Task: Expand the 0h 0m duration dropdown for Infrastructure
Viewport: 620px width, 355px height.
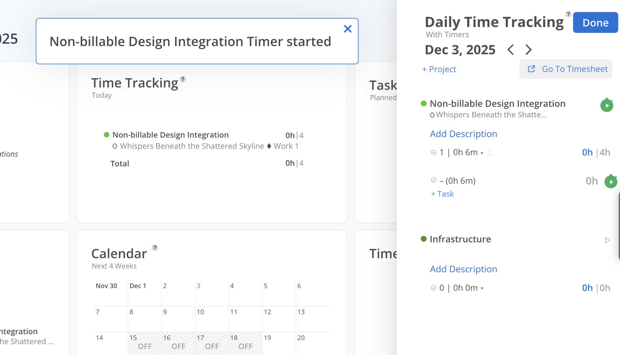Action: click(482, 289)
